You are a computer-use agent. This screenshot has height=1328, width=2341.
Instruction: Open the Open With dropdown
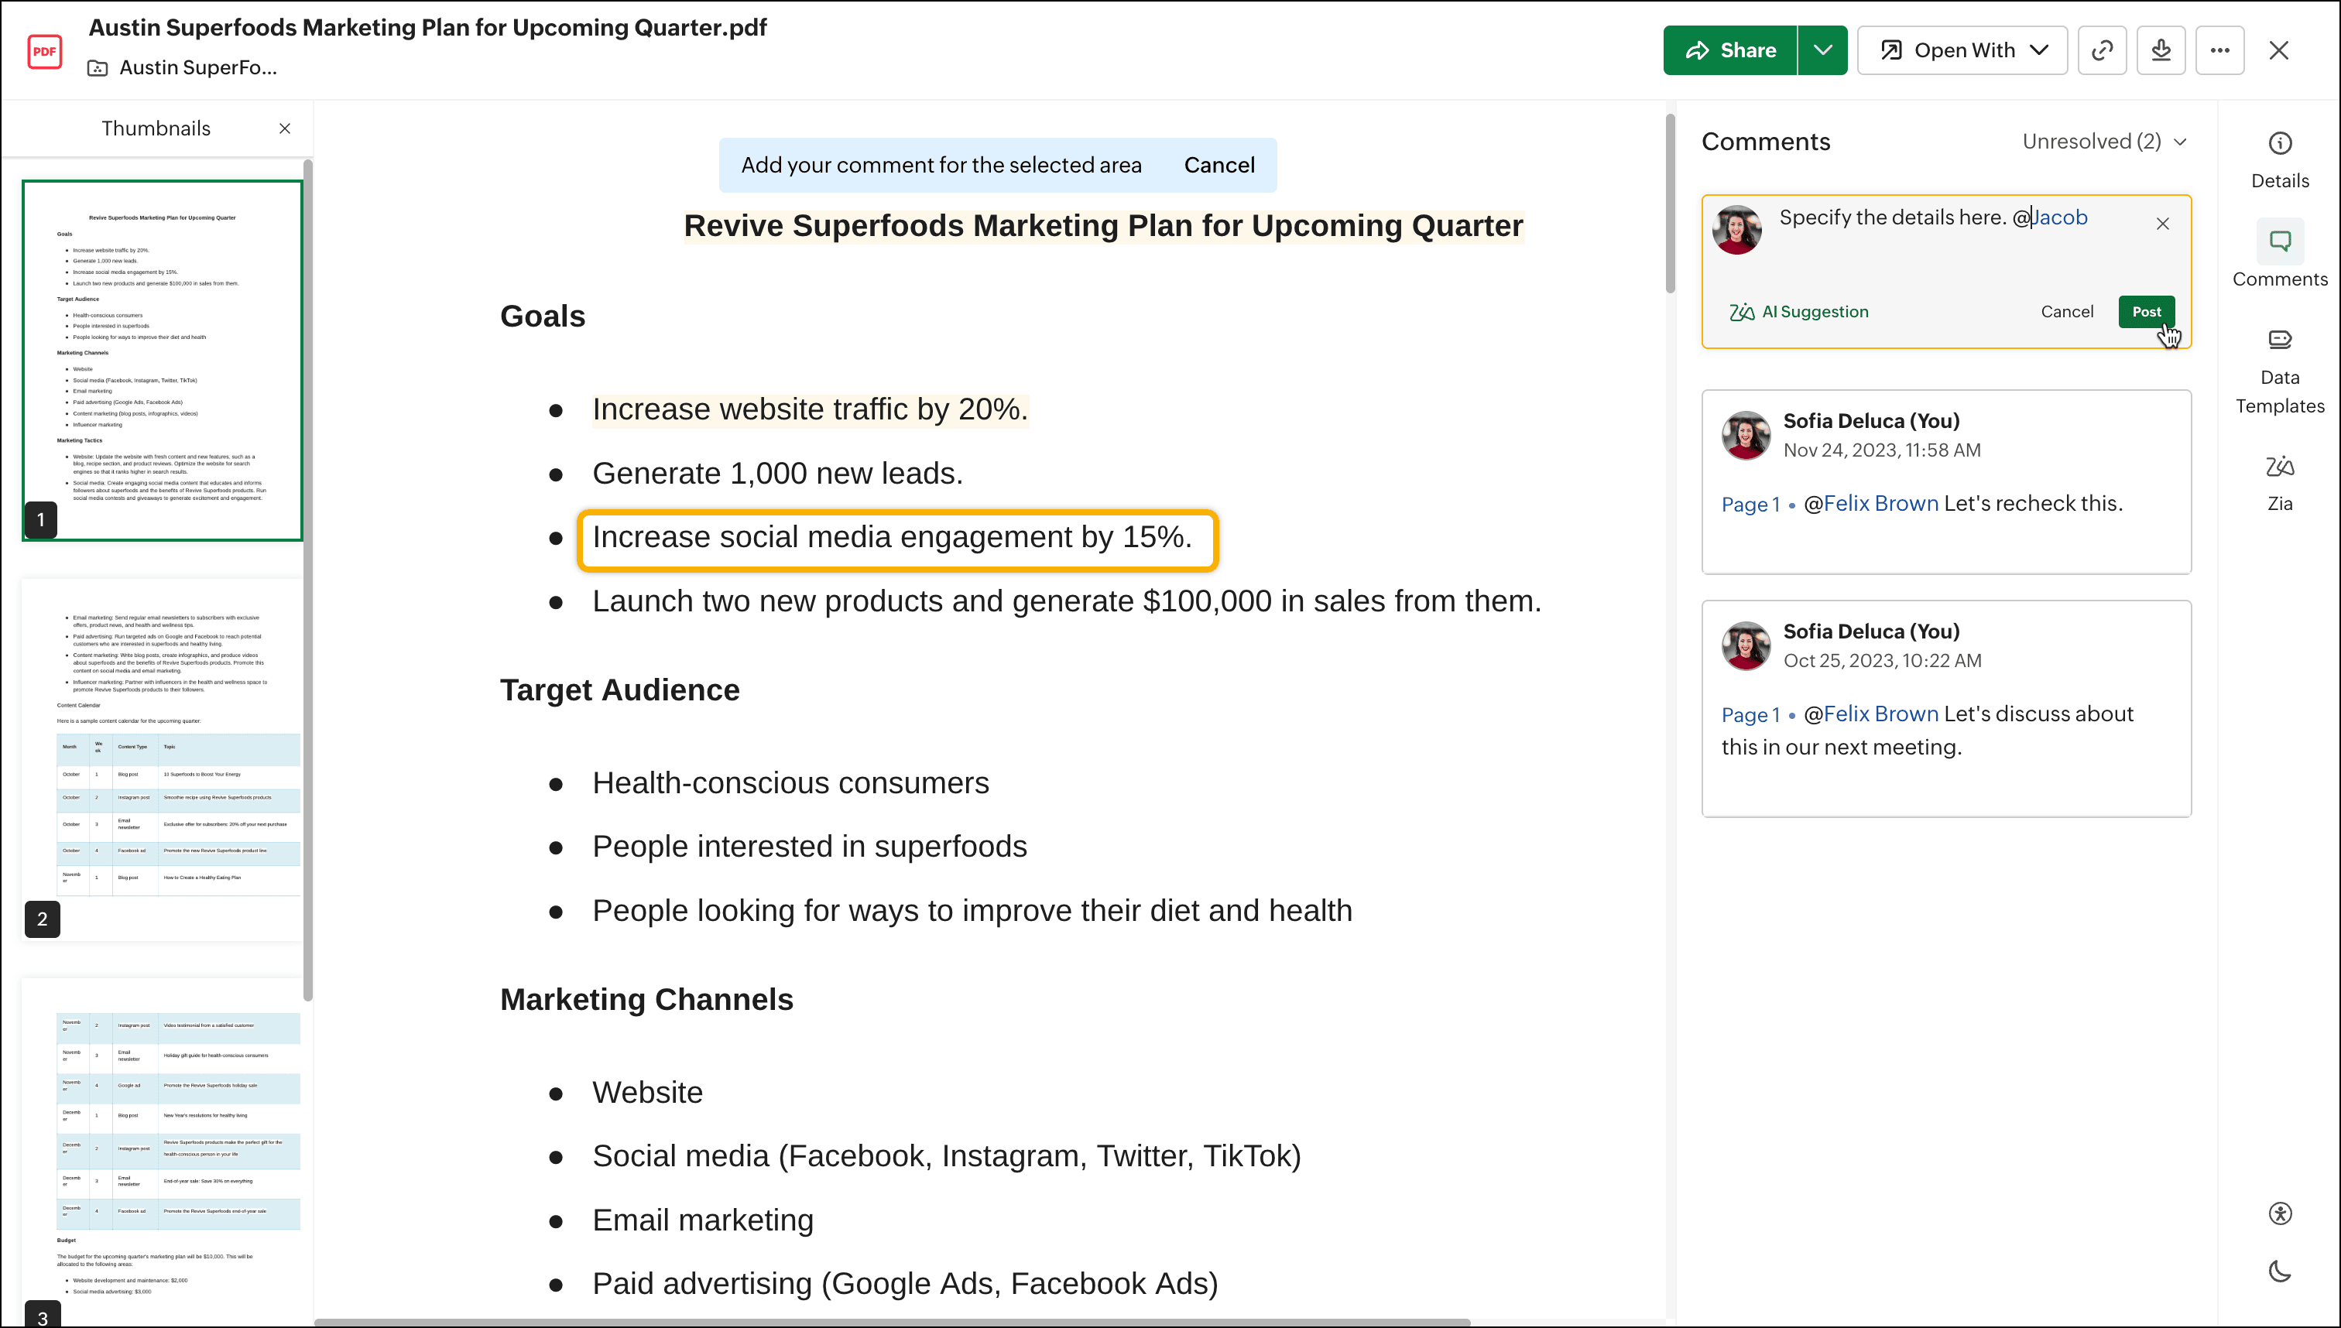[1962, 50]
